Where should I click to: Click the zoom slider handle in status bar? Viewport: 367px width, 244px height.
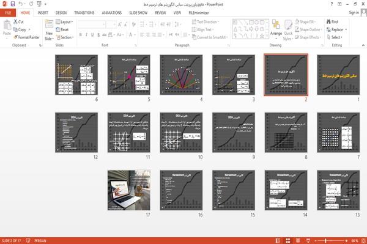[325, 240]
